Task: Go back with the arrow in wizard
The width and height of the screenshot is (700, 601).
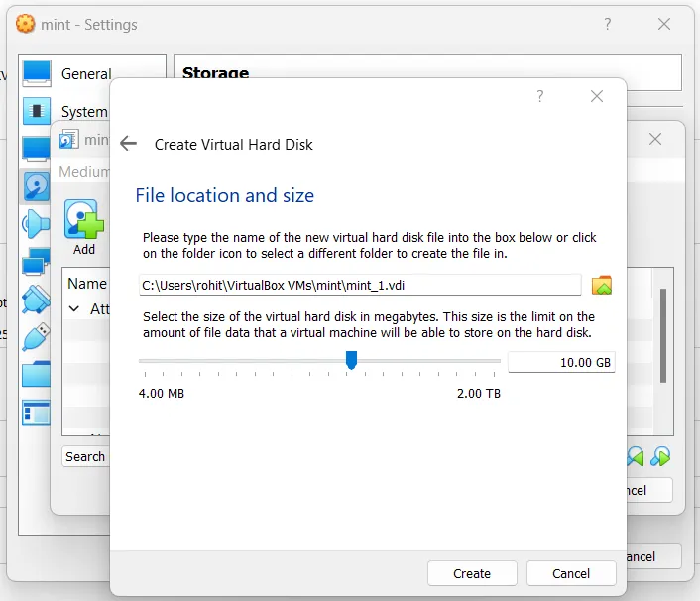Action: pyautogui.click(x=129, y=144)
